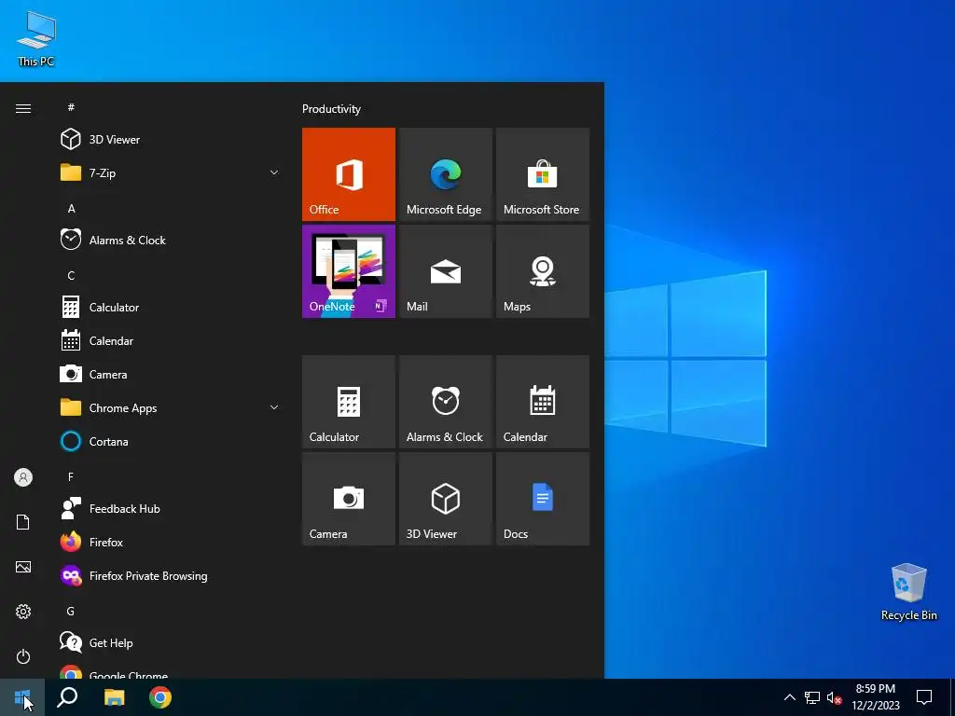Open the OneNote tile

coord(349,271)
